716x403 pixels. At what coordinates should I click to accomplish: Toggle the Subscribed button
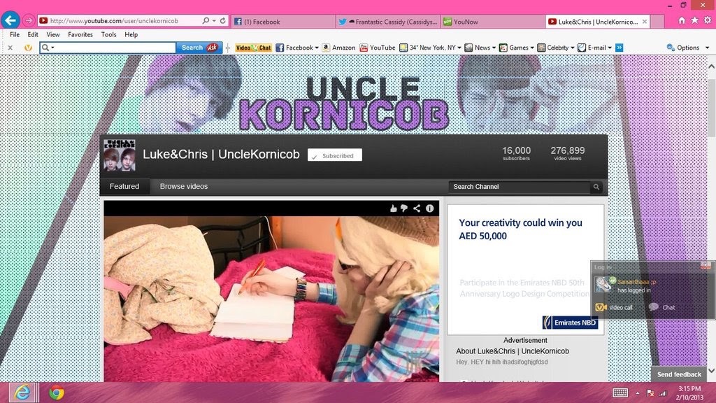(x=335, y=155)
